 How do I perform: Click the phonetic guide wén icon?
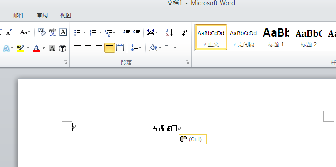(53, 32)
